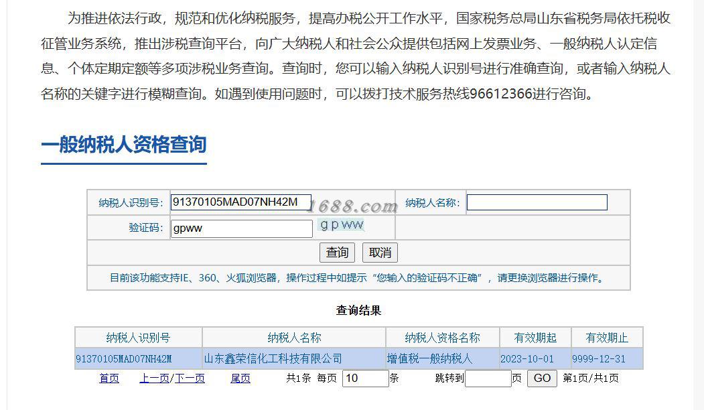Open the 下一页 link
The height and width of the screenshot is (410, 704).
pyautogui.click(x=190, y=379)
